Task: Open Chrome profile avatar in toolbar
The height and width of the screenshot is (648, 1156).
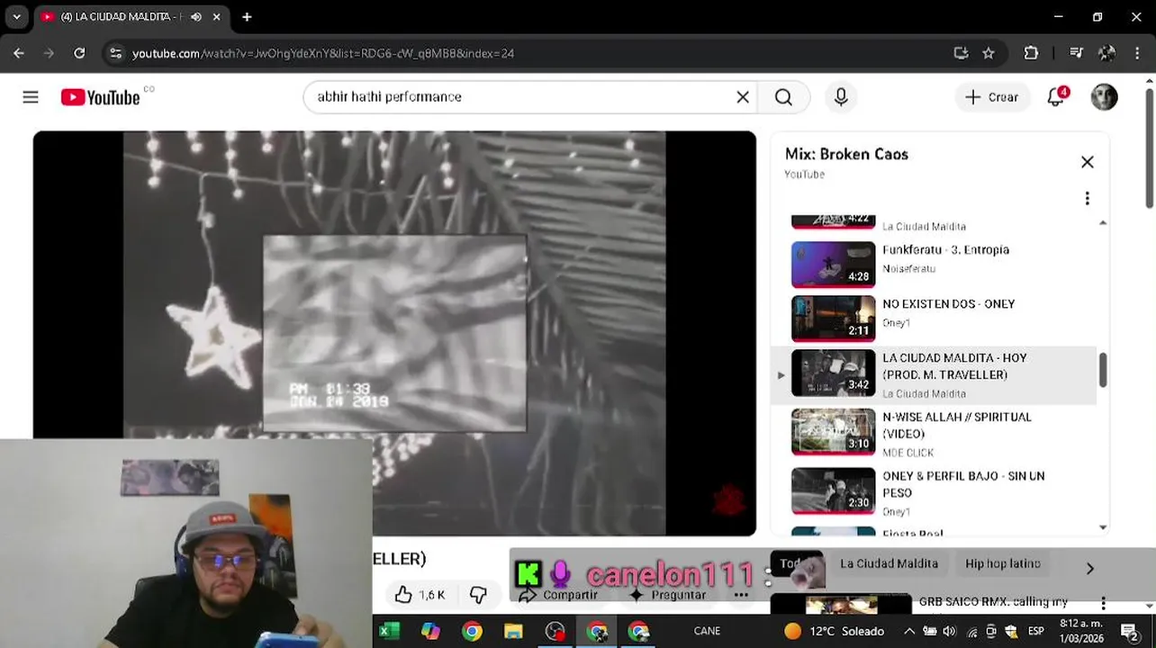Action: [1106, 53]
